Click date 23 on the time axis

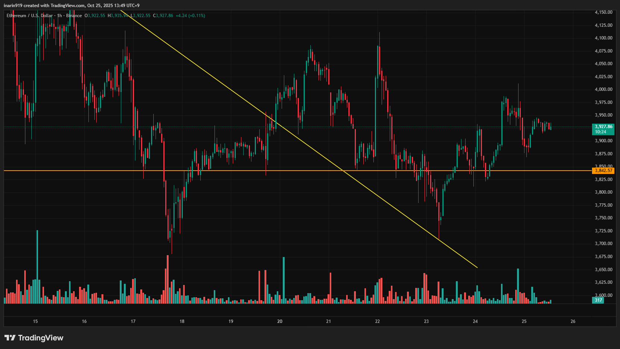point(426,321)
